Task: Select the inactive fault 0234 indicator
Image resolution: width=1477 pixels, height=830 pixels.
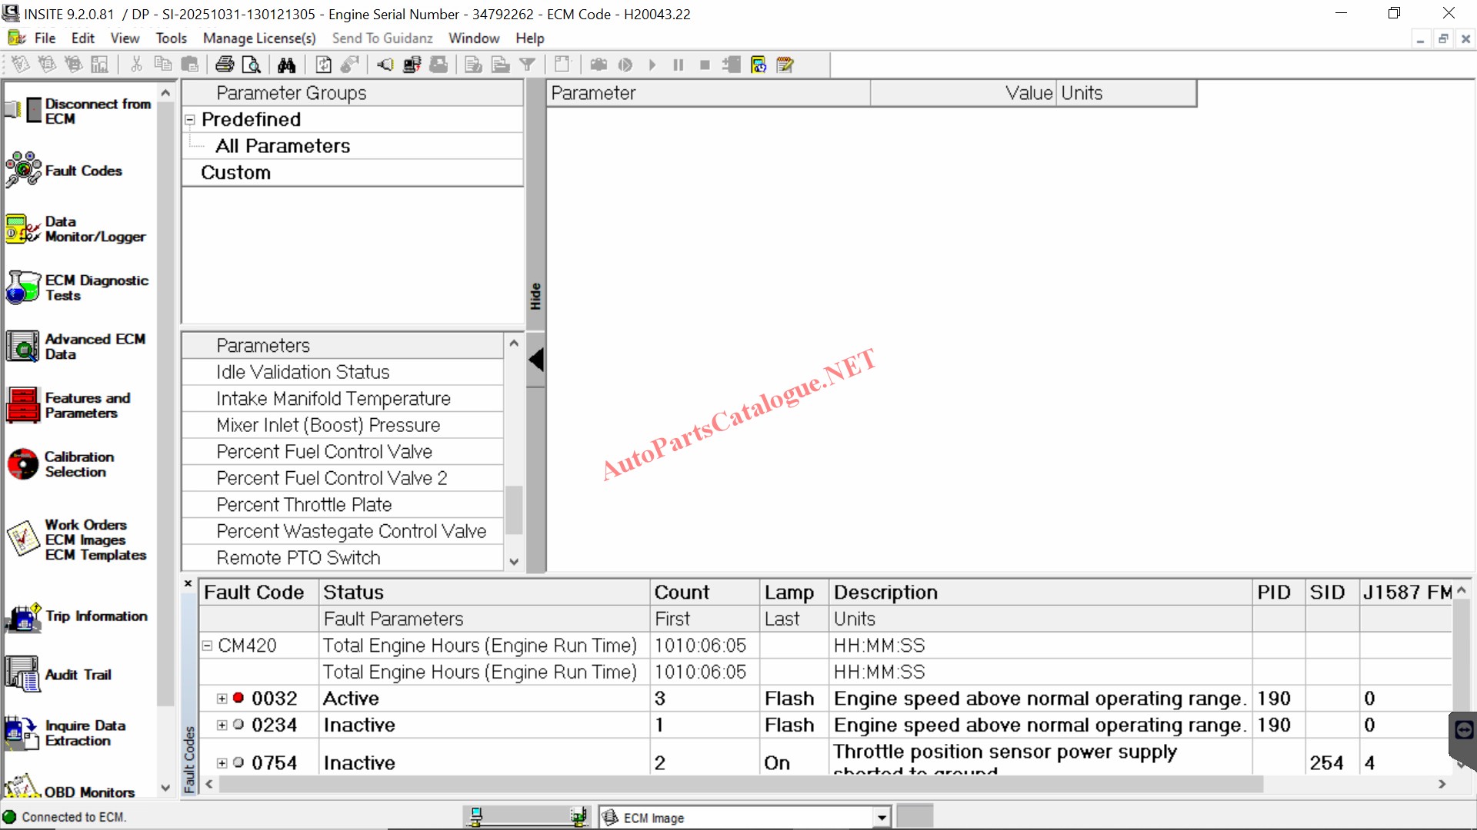Action: [x=238, y=725]
